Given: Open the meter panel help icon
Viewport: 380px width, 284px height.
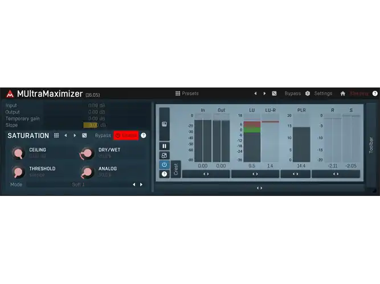Looking at the screenshot, I should click(x=164, y=174).
